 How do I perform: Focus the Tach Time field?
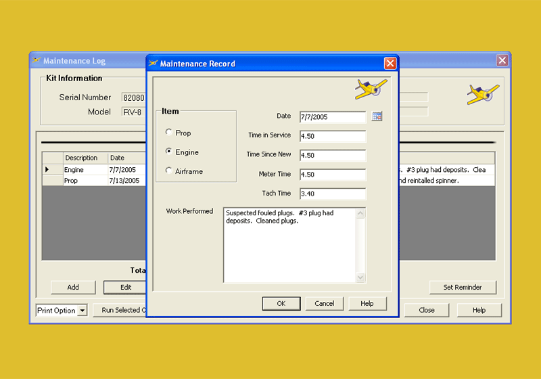332,194
